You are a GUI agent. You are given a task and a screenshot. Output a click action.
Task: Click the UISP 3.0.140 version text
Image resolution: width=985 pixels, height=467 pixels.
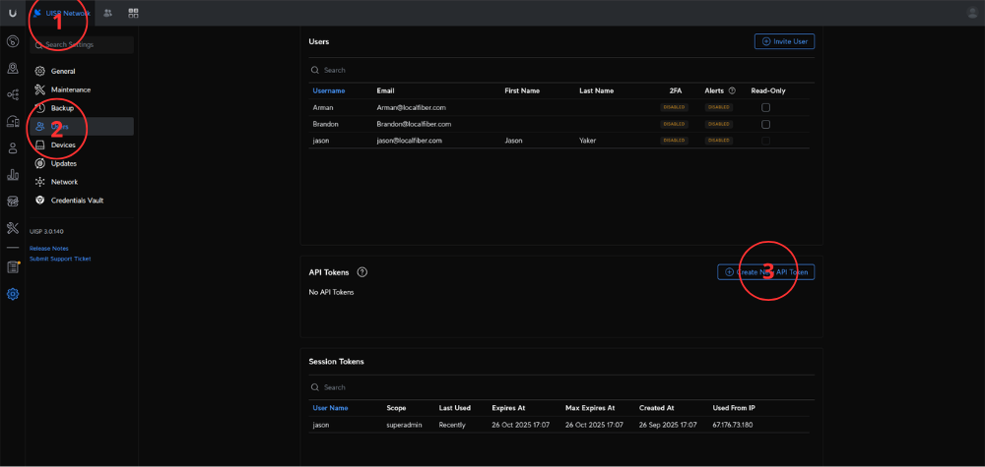[47, 232]
